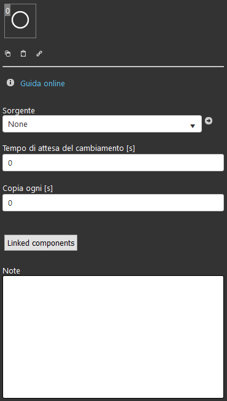Click the info circle icon

(x=10, y=83)
